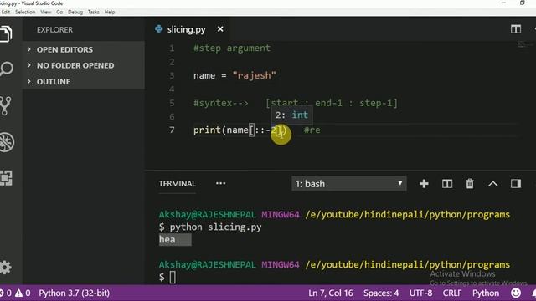
Task: Click the editor minimap
Action: [x=521, y=43]
